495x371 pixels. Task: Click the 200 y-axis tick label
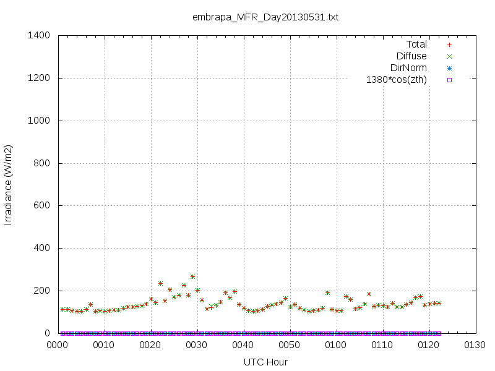[x=41, y=291]
